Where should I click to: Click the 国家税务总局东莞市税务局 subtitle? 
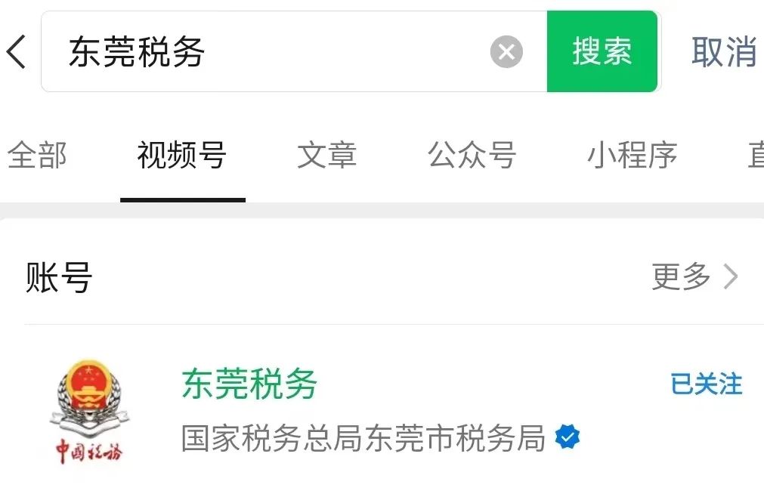point(363,438)
